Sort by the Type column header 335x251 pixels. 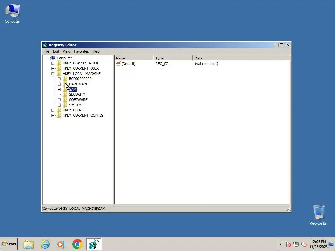173,58
